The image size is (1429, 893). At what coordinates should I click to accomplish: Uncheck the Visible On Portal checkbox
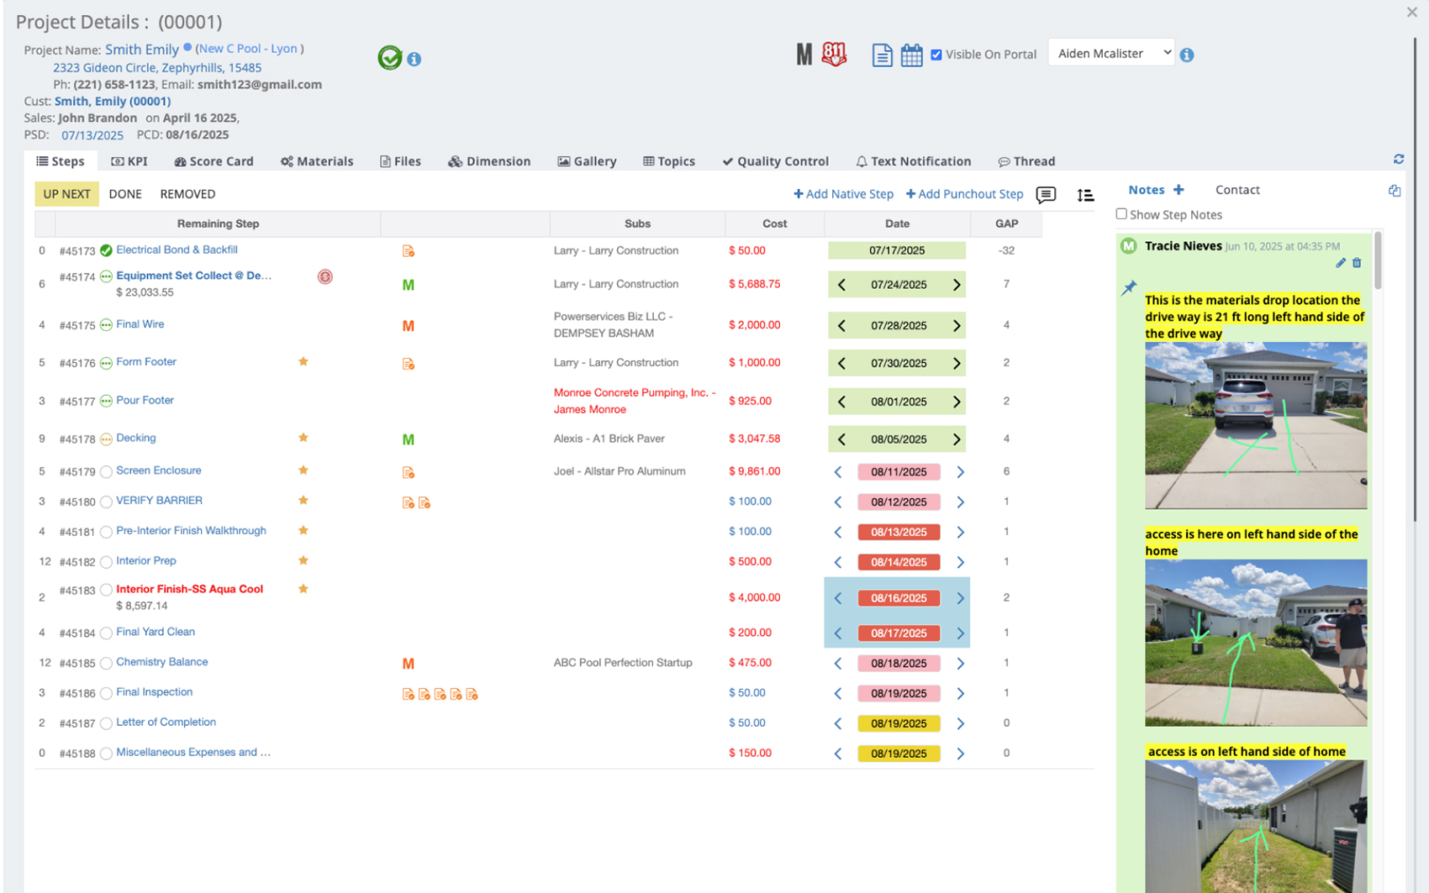click(x=936, y=55)
